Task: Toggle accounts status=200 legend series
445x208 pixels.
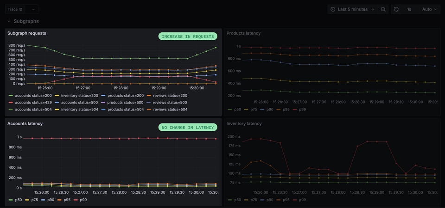Action: coord(31,96)
